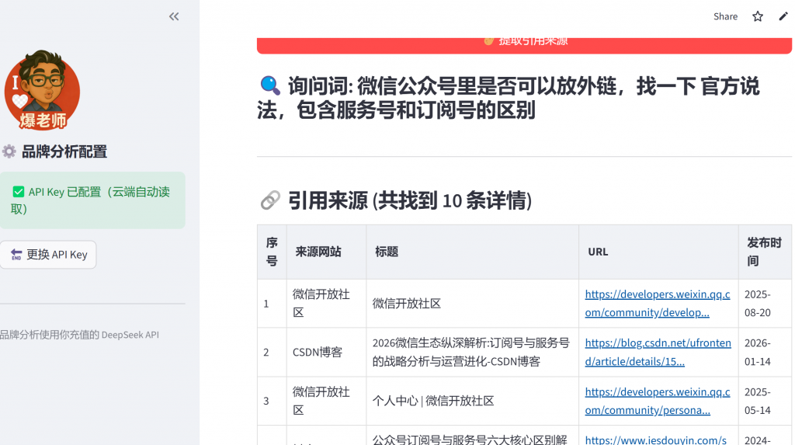Select title cell 个人中心 | 微信开放社区
Image resolution: width=795 pixels, height=445 pixels.
tap(472, 401)
